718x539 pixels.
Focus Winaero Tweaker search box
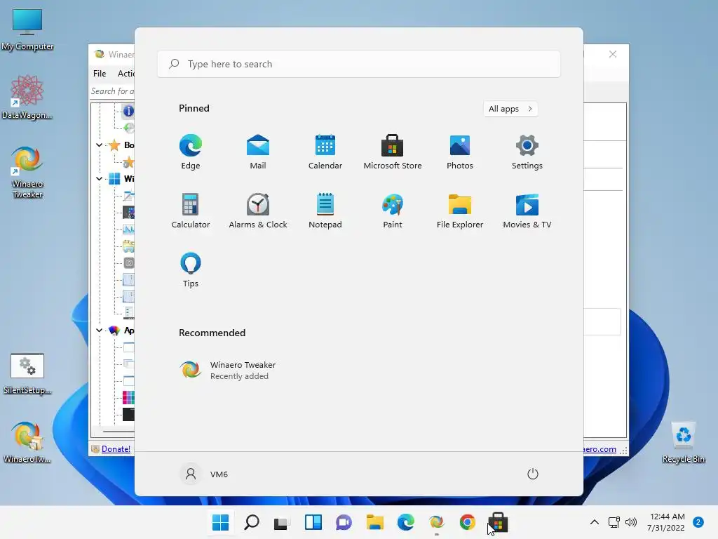click(x=112, y=91)
